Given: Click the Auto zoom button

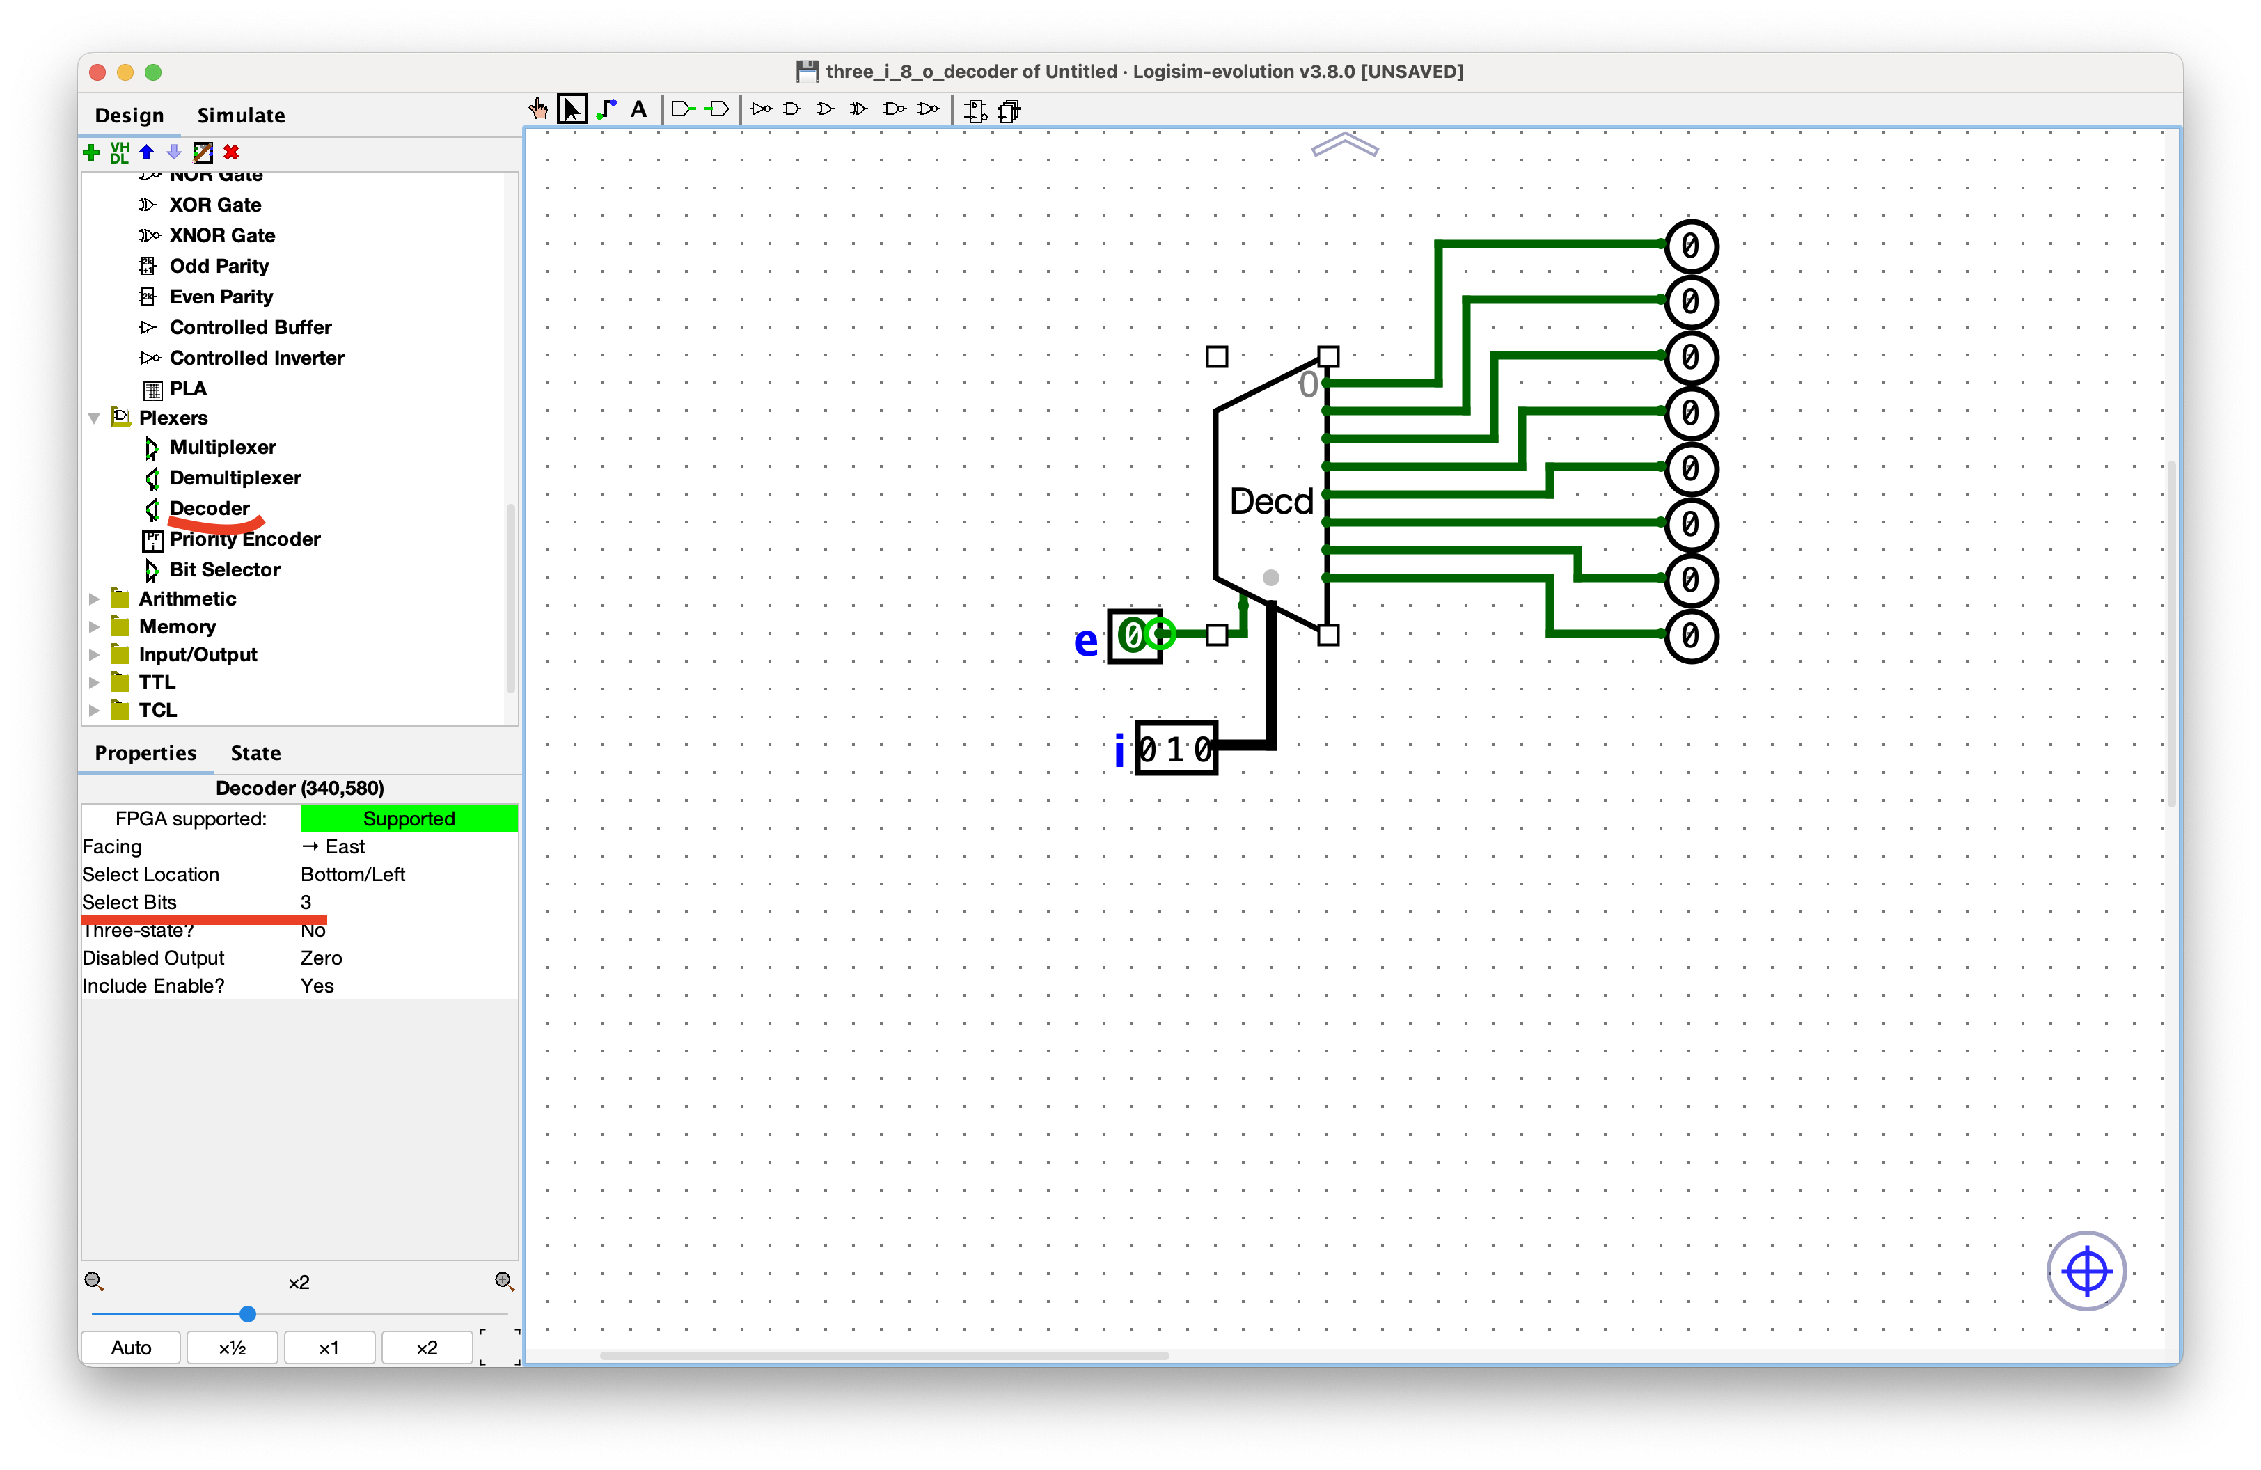Looking at the screenshot, I should point(131,1347).
